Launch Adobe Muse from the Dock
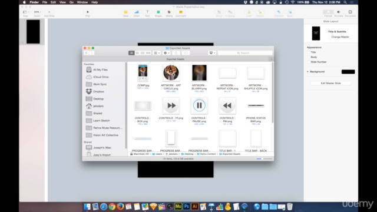This screenshot has height=212, width=377. tap(178, 207)
